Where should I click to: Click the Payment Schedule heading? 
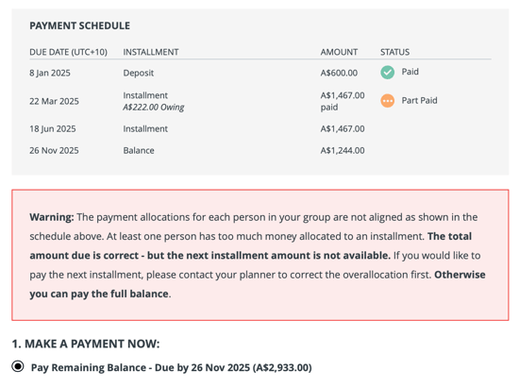pyautogui.click(x=79, y=25)
